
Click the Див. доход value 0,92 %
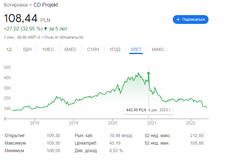point(116,151)
